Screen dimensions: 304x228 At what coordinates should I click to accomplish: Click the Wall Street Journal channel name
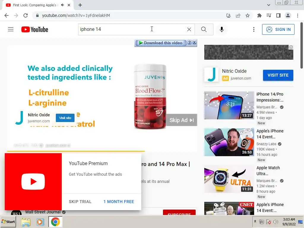click(x=43, y=212)
